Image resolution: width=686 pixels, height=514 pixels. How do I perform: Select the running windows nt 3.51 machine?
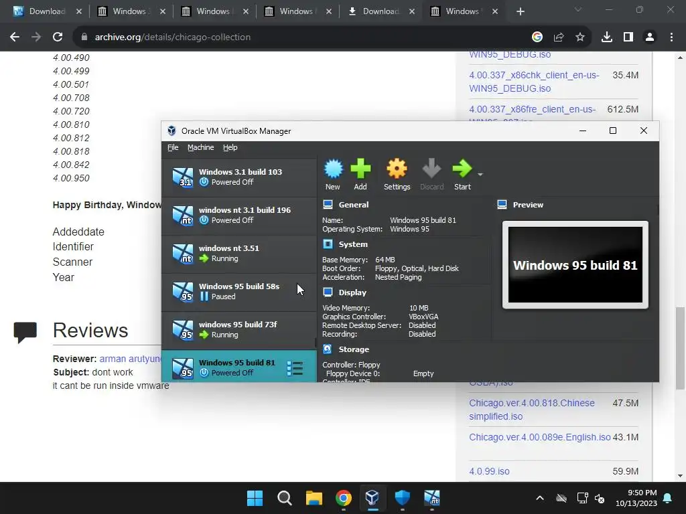239,254
